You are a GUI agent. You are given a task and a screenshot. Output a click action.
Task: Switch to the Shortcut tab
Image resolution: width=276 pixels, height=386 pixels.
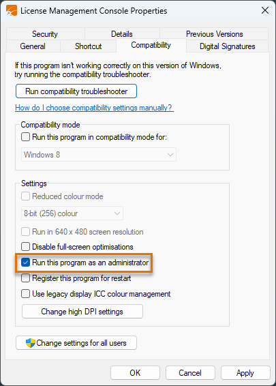coord(88,46)
